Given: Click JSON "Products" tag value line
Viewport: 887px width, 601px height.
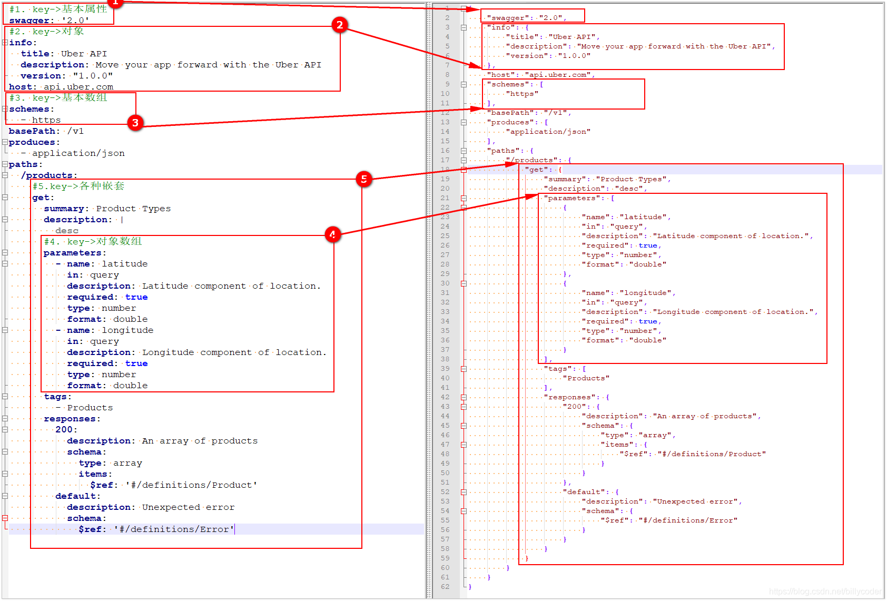Looking at the screenshot, I should [x=586, y=378].
